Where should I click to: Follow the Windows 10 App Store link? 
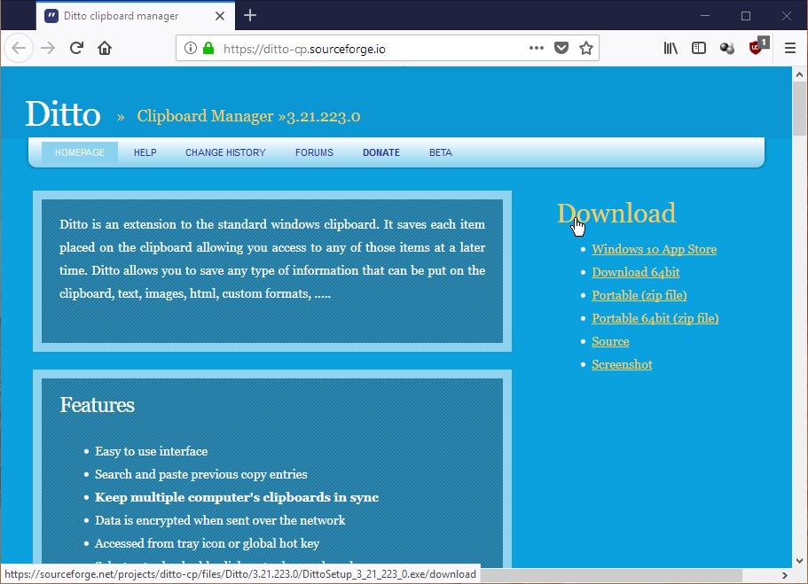click(x=654, y=249)
